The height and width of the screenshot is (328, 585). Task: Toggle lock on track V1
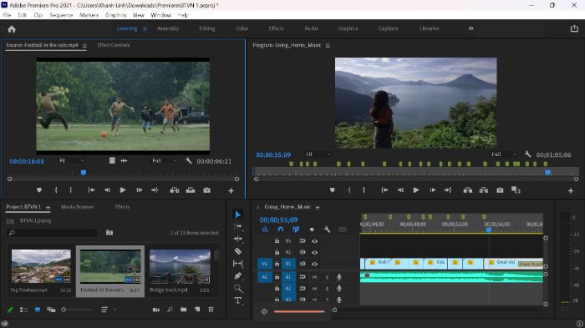click(x=277, y=264)
